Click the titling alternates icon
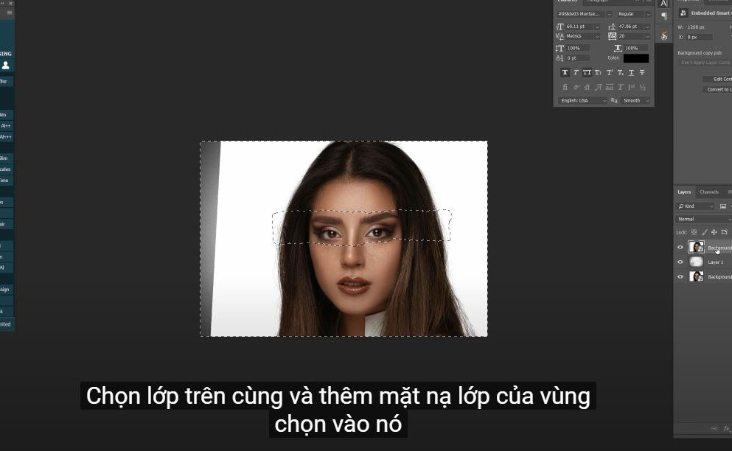Image resolution: width=732 pixels, height=451 pixels. [x=621, y=87]
